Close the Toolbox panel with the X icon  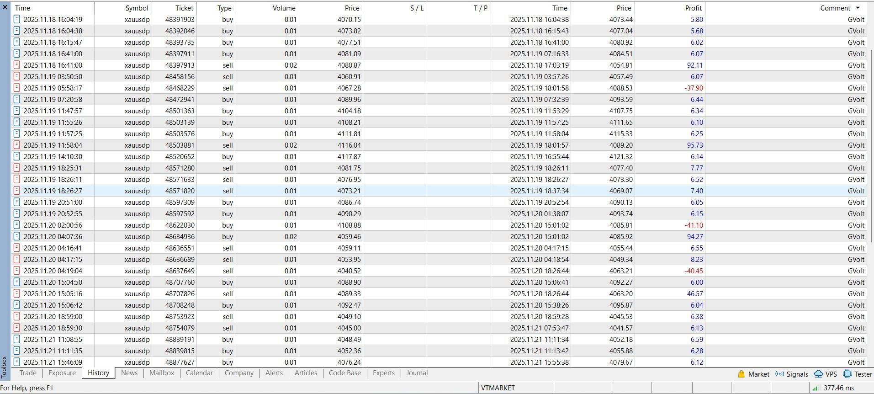point(5,7)
